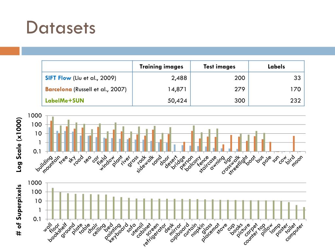Click the orange sign bar in top chart
335x251 pixels.
231,143
